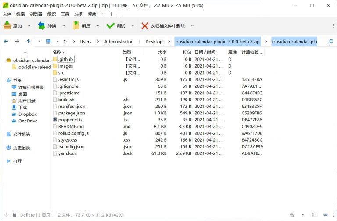Click the Desktop breadcrumb segment
This screenshot has width=337, height=221.
pyautogui.click(x=154, y=42)
